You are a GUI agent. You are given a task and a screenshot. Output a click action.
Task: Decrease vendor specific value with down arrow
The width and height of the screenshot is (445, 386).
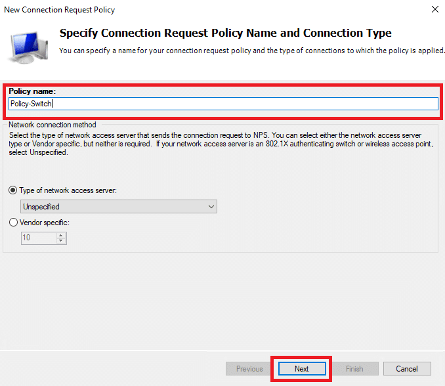(61, 241)
